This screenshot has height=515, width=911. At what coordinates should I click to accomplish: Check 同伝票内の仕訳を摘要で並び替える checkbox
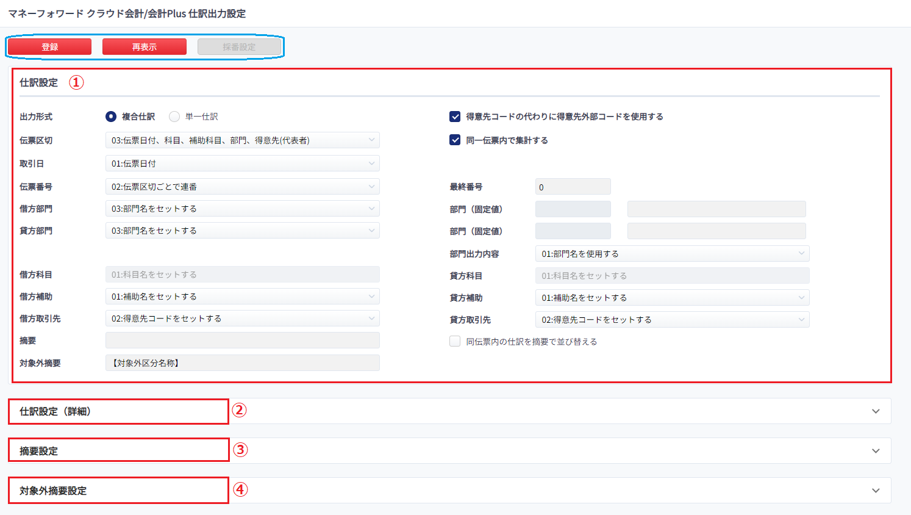click(x=455, y=341)
